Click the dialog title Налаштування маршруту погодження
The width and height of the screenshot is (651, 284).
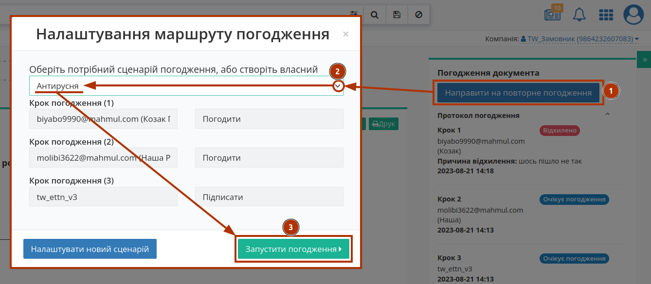pyautogui.click(x=183, y=34)
